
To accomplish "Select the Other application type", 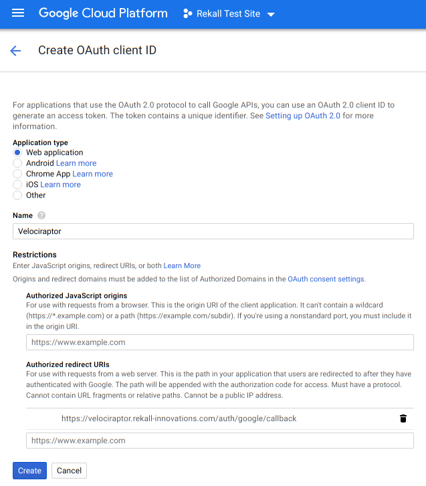I will pos(17,195).
